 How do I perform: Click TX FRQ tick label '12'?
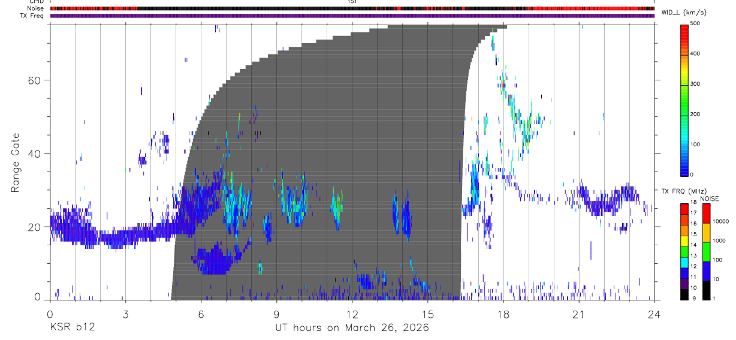[695, 266]
